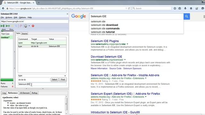Click the Firefox toolbar icon after Home
205x115 pixels.
point(197,8)
